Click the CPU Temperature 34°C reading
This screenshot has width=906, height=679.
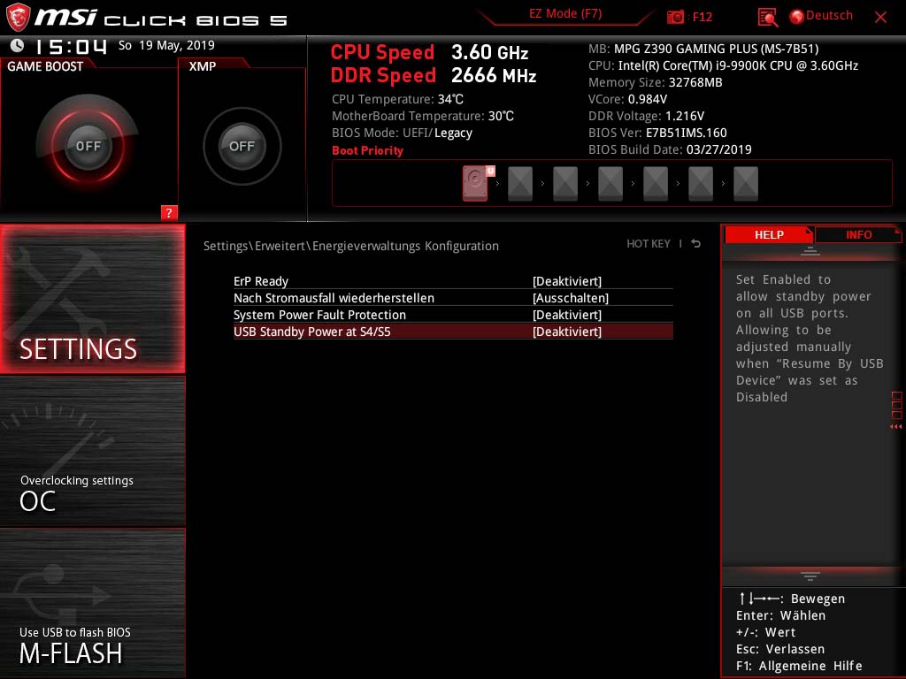(x=397, y=99)
